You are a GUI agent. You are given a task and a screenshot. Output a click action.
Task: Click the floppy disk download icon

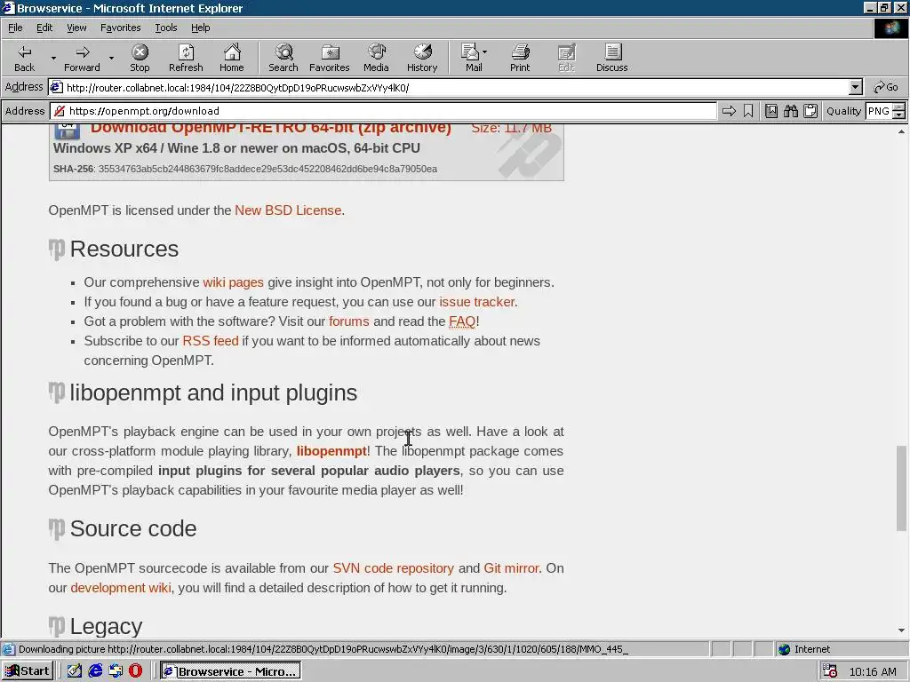tap(68, 131)
